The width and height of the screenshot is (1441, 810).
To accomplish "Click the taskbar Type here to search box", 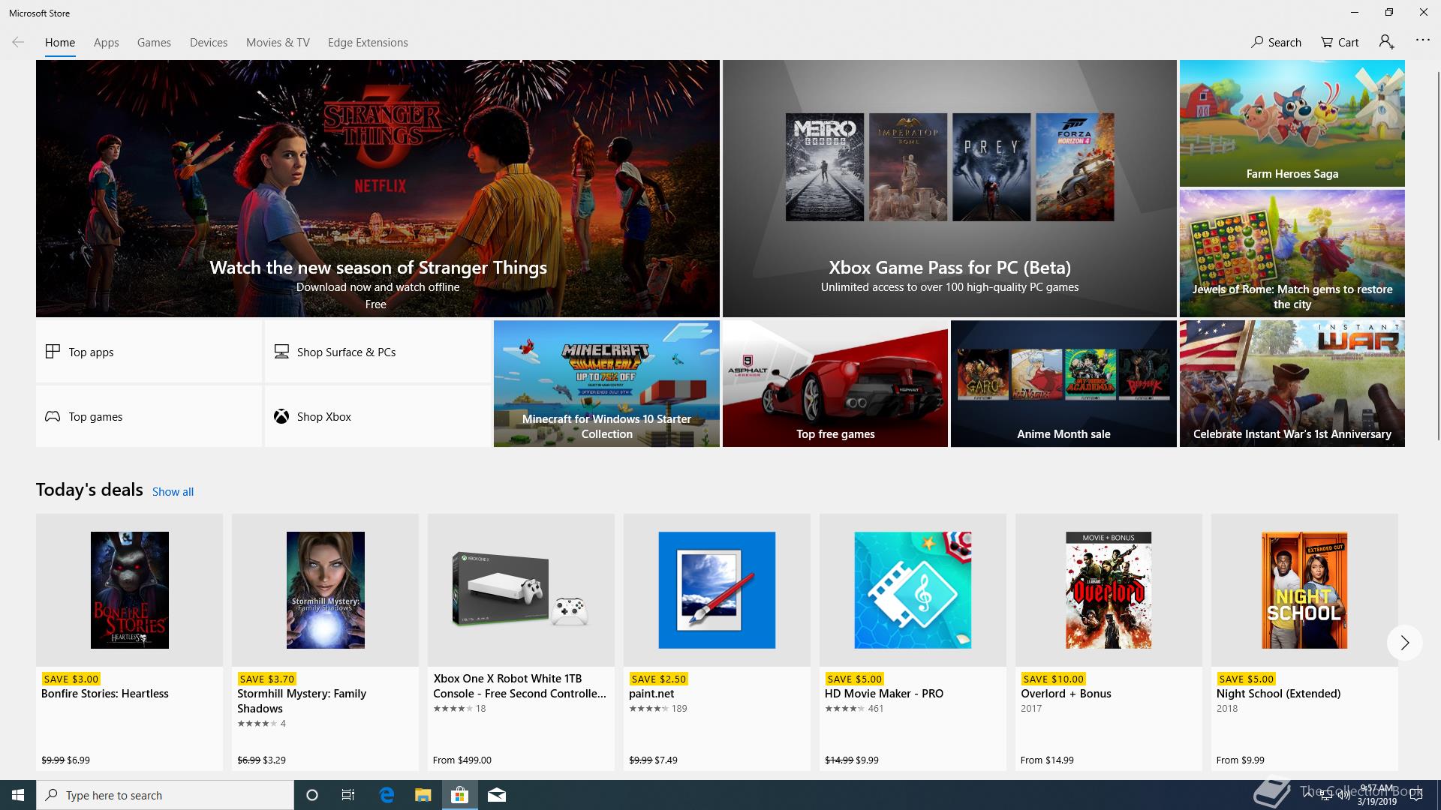I will pos(165,795).
